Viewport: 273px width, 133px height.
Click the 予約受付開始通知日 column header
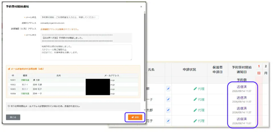coord(242,70)
